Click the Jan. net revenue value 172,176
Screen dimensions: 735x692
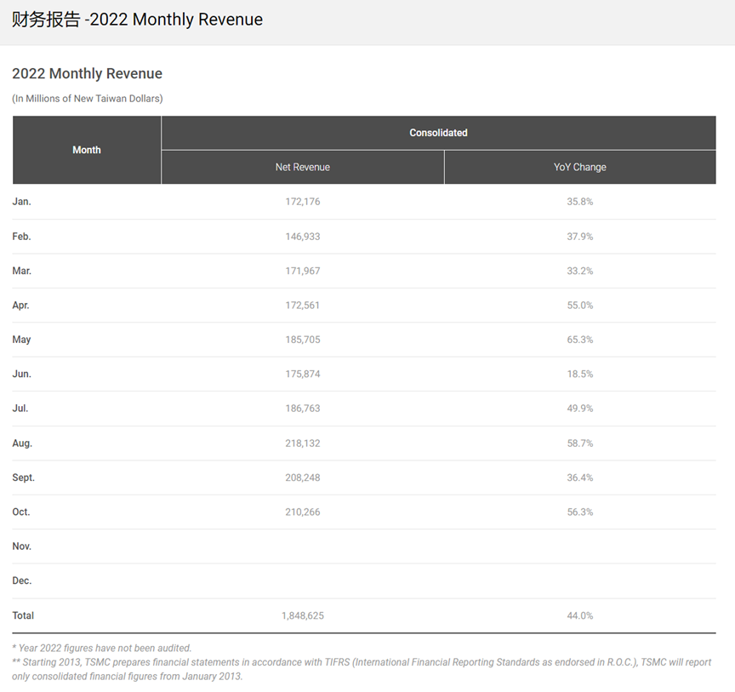(302, 202)
